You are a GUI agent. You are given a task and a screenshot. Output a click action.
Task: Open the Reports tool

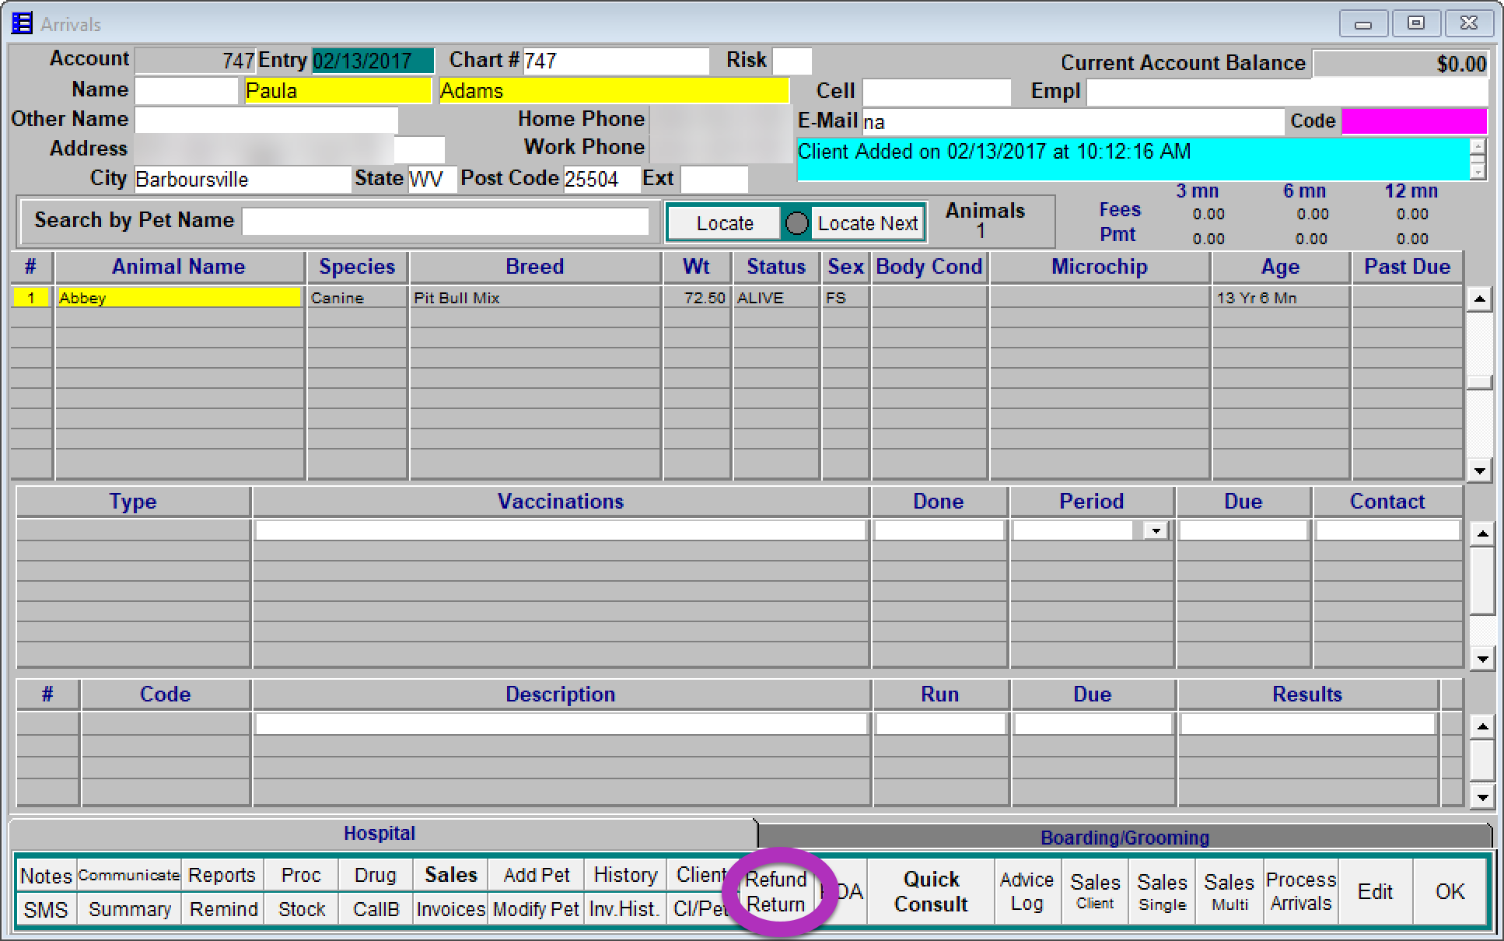pyautogui.click(x=222, y=874)
